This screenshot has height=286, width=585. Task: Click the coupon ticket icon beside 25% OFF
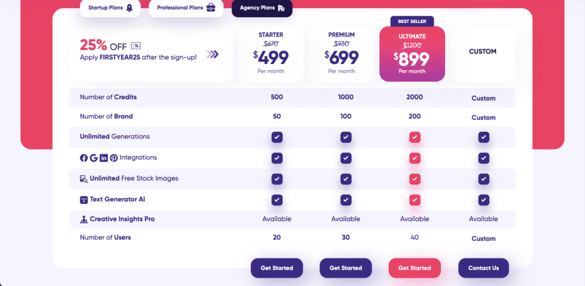[135, 46]
